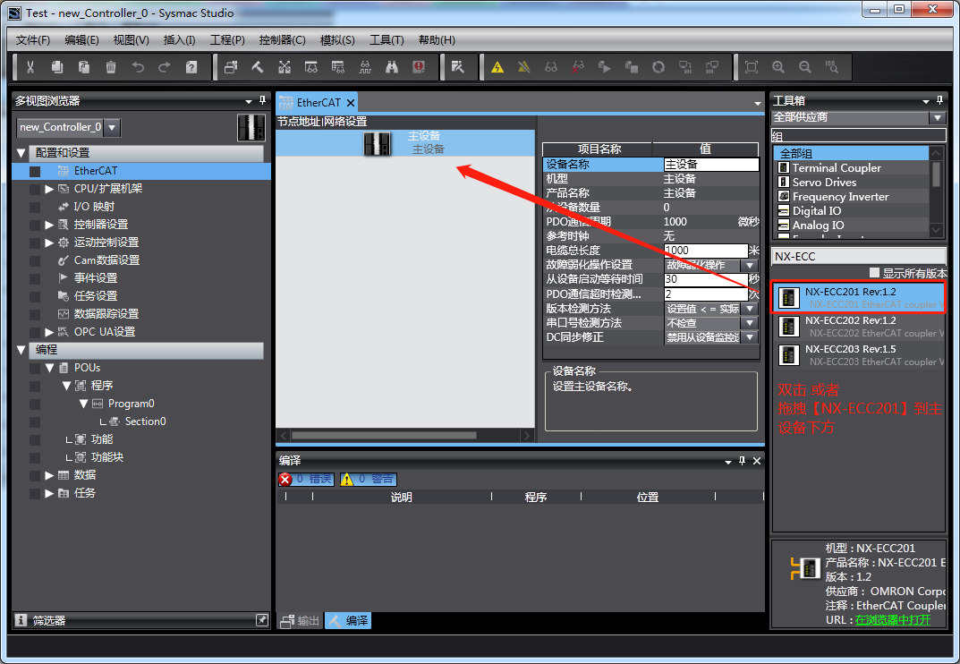Click the 在浏览器中打开 URL link
960x664 pixels.
[892, 619]
